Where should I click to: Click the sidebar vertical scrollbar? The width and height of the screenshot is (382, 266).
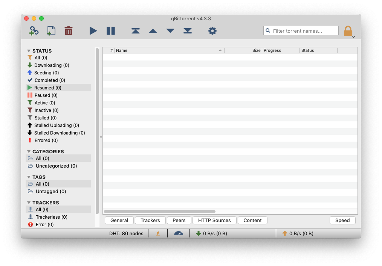(x=97, y=131)
